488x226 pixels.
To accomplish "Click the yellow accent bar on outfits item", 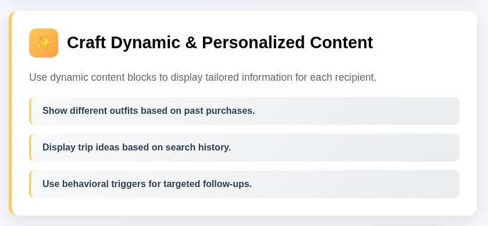I will 30,111.
